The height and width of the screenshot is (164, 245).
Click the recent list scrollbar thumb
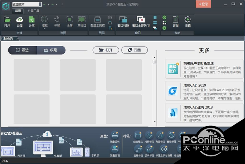(155, 62)
